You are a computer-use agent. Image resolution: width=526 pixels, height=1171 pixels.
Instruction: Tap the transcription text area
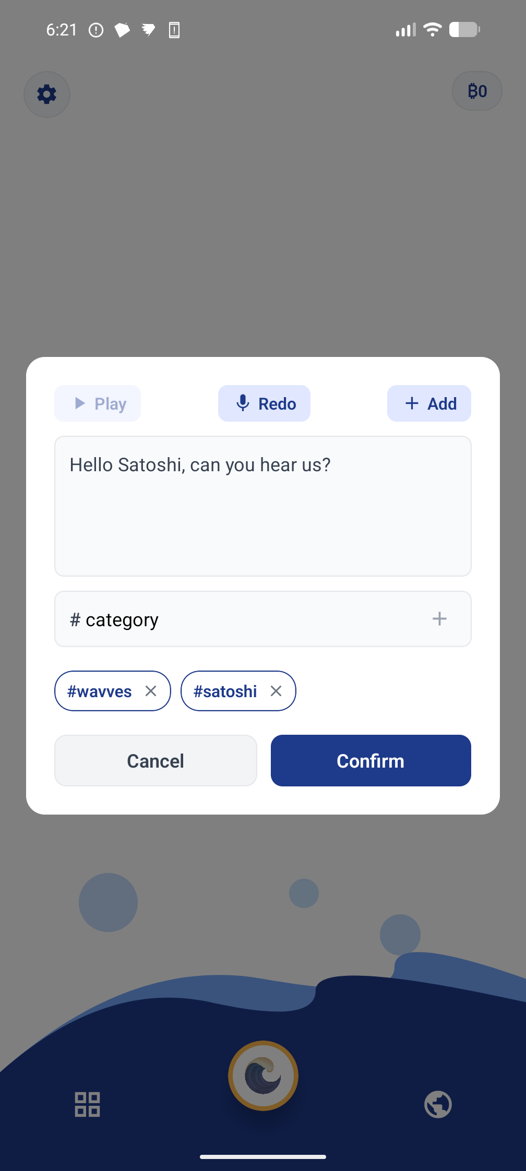pyautogui.click(x=262, y=506)
